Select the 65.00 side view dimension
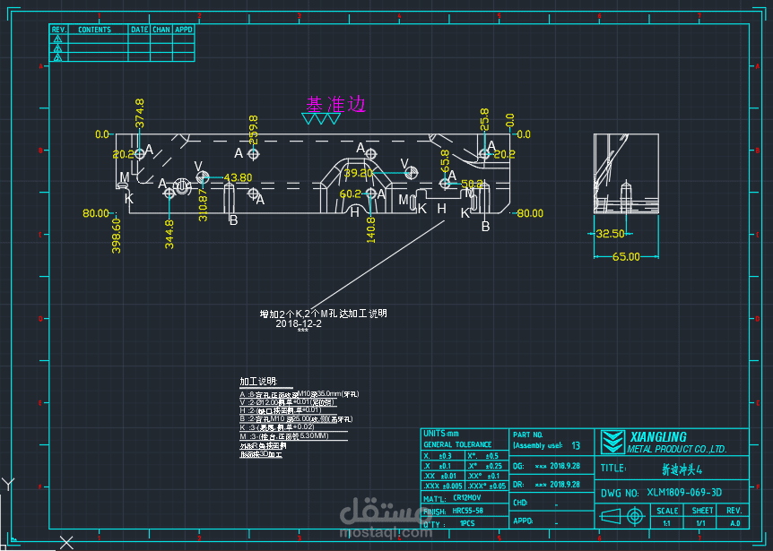 pyautogui.click(x=626, y=256)
